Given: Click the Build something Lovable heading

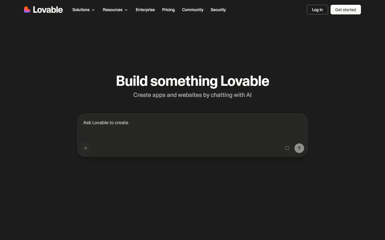Looking at the screenshot, I should 192,81.
